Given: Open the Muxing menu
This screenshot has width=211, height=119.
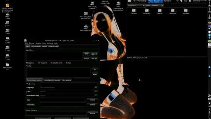Looking at the screenshot, I should [32, 43].
